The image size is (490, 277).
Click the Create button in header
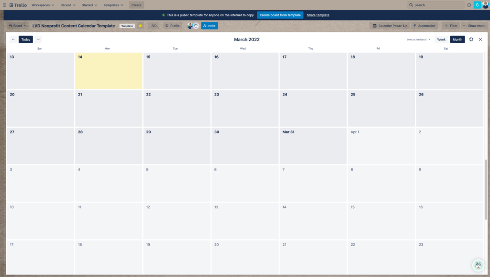click(x=136, y=5)
